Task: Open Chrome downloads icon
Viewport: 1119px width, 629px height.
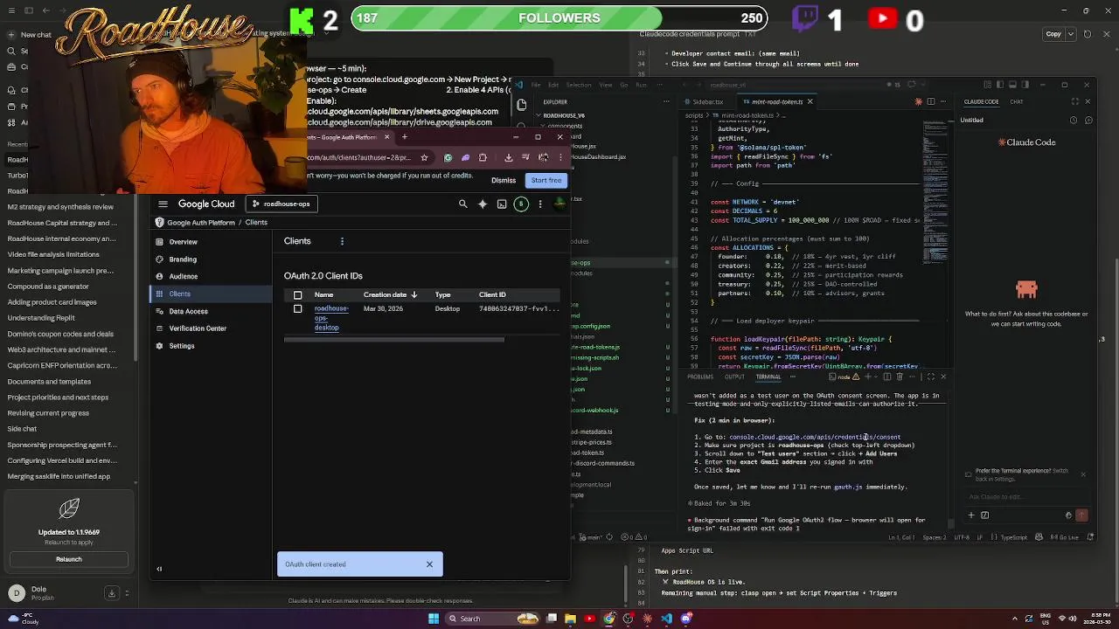Action: 508,157
